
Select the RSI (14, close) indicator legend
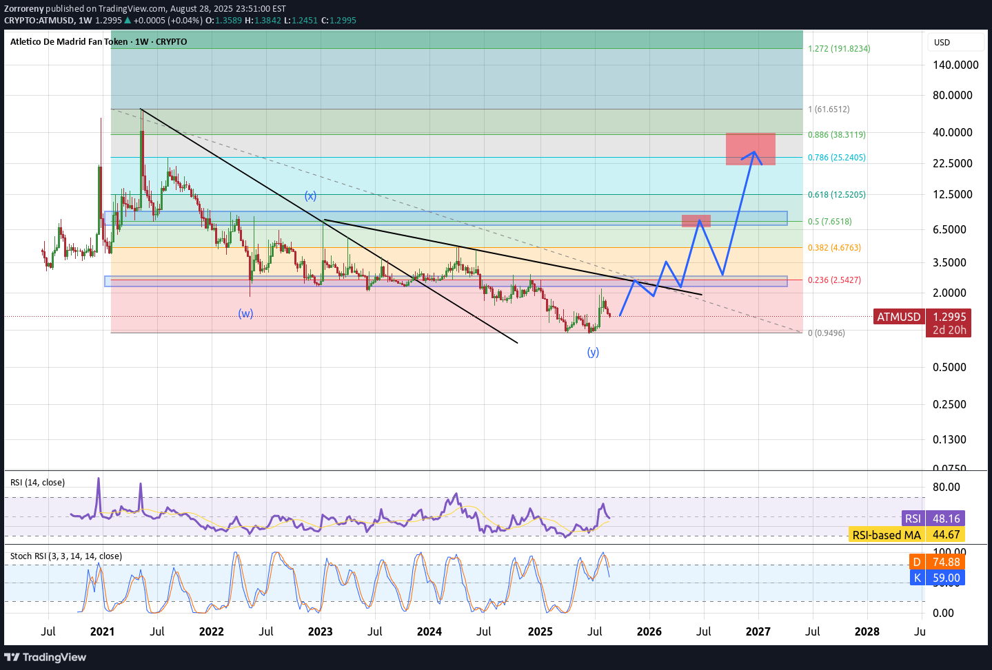click(x=38, y=482)
